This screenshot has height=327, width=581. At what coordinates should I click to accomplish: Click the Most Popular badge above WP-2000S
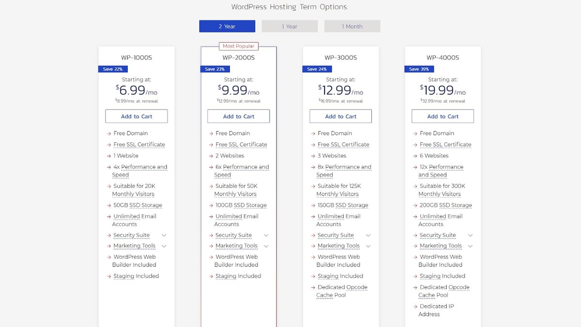pos(239,46)
